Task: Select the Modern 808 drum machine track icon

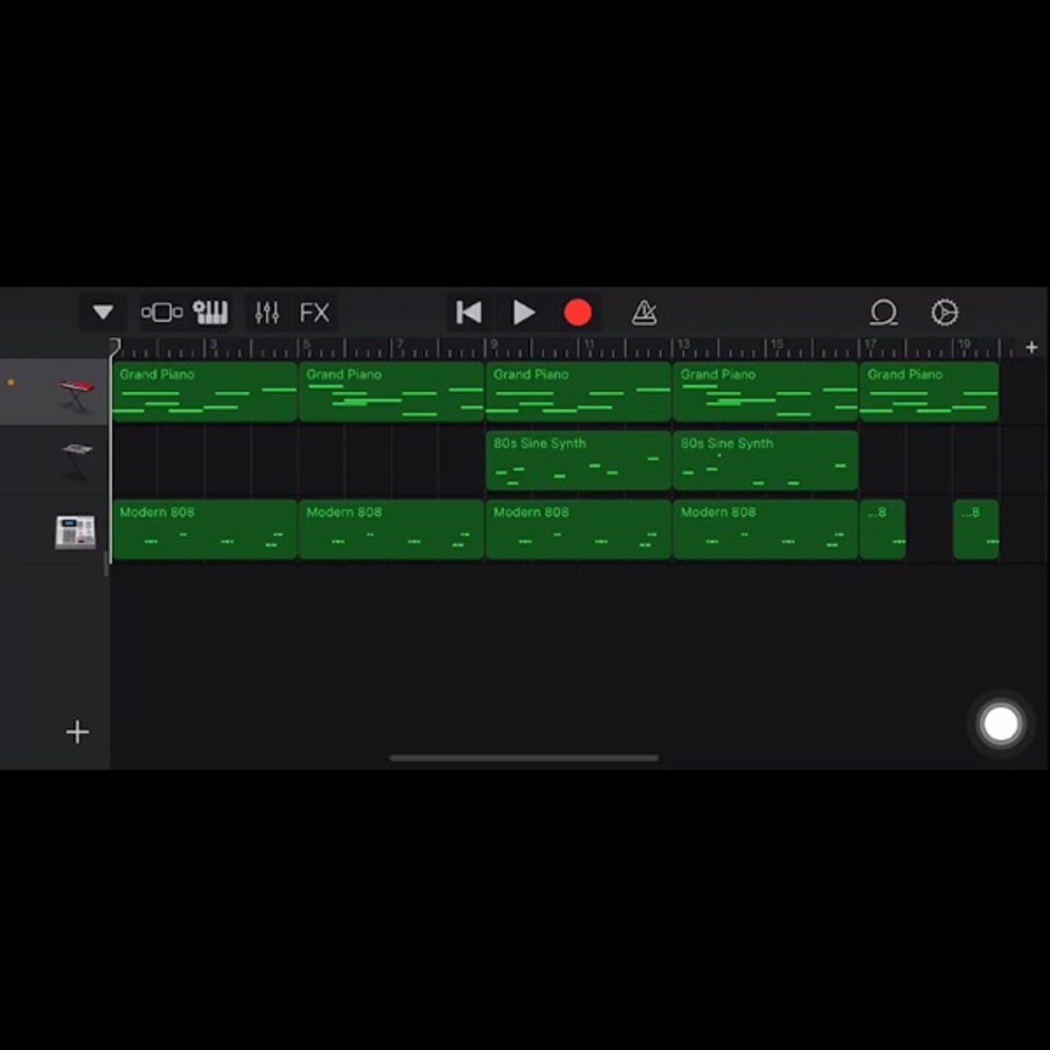Action: (75, 531)
